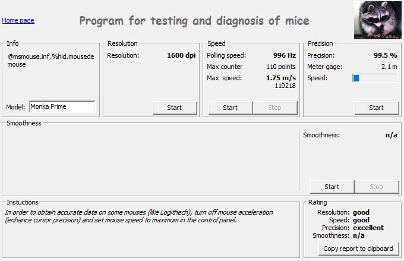Select the 1600 dpi resolution value
The width and height of the screenshot is (404, 261).
(181, 55)
